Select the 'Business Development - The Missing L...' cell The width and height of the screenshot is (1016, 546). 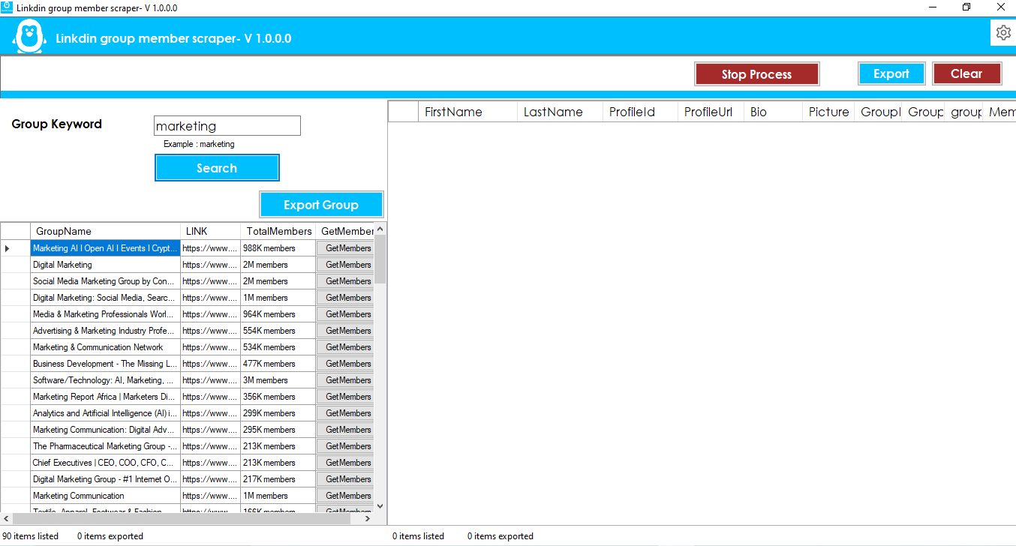click(x=105, y=364)
